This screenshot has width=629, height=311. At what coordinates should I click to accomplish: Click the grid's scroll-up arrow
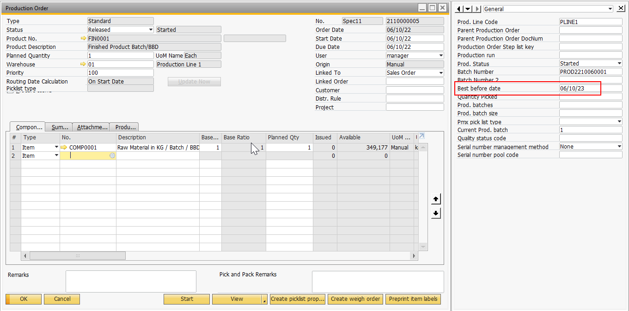pyautogui.click(x=423, y=147)
